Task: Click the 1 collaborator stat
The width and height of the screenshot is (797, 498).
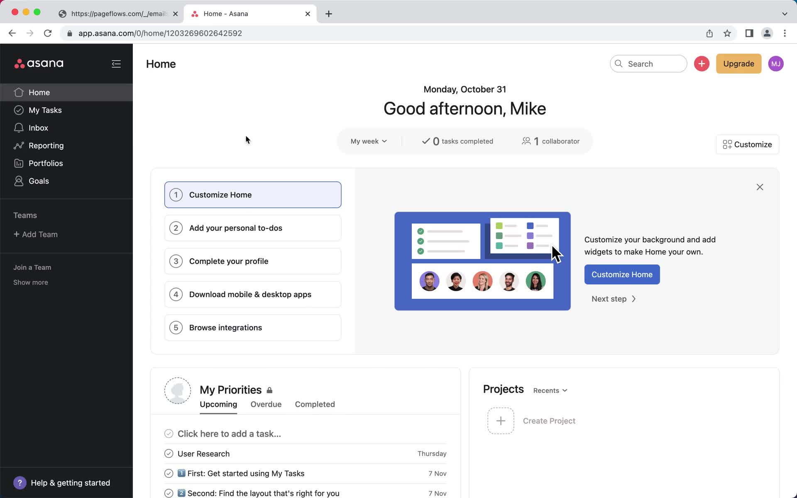Action: pyautogui.click(x=550, y=141)
